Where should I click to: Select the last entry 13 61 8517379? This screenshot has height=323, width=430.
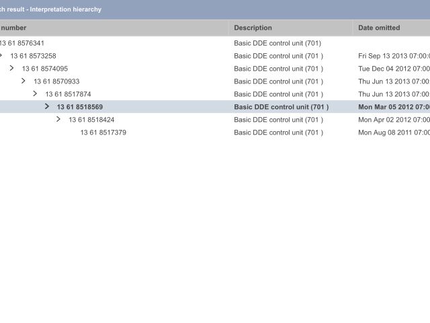(x=103, y=133)
